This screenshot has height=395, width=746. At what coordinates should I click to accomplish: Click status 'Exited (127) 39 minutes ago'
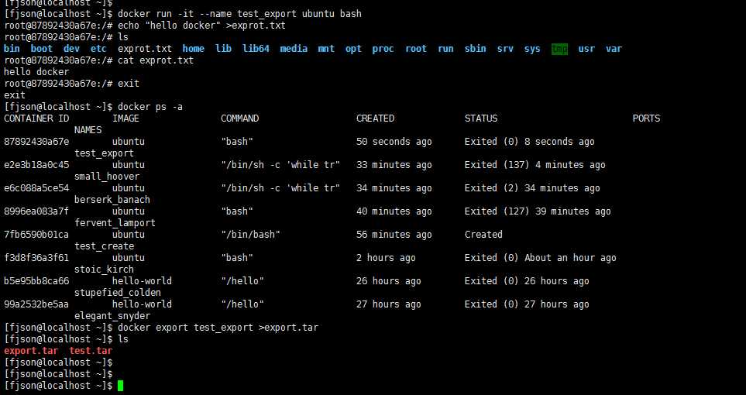538,211
